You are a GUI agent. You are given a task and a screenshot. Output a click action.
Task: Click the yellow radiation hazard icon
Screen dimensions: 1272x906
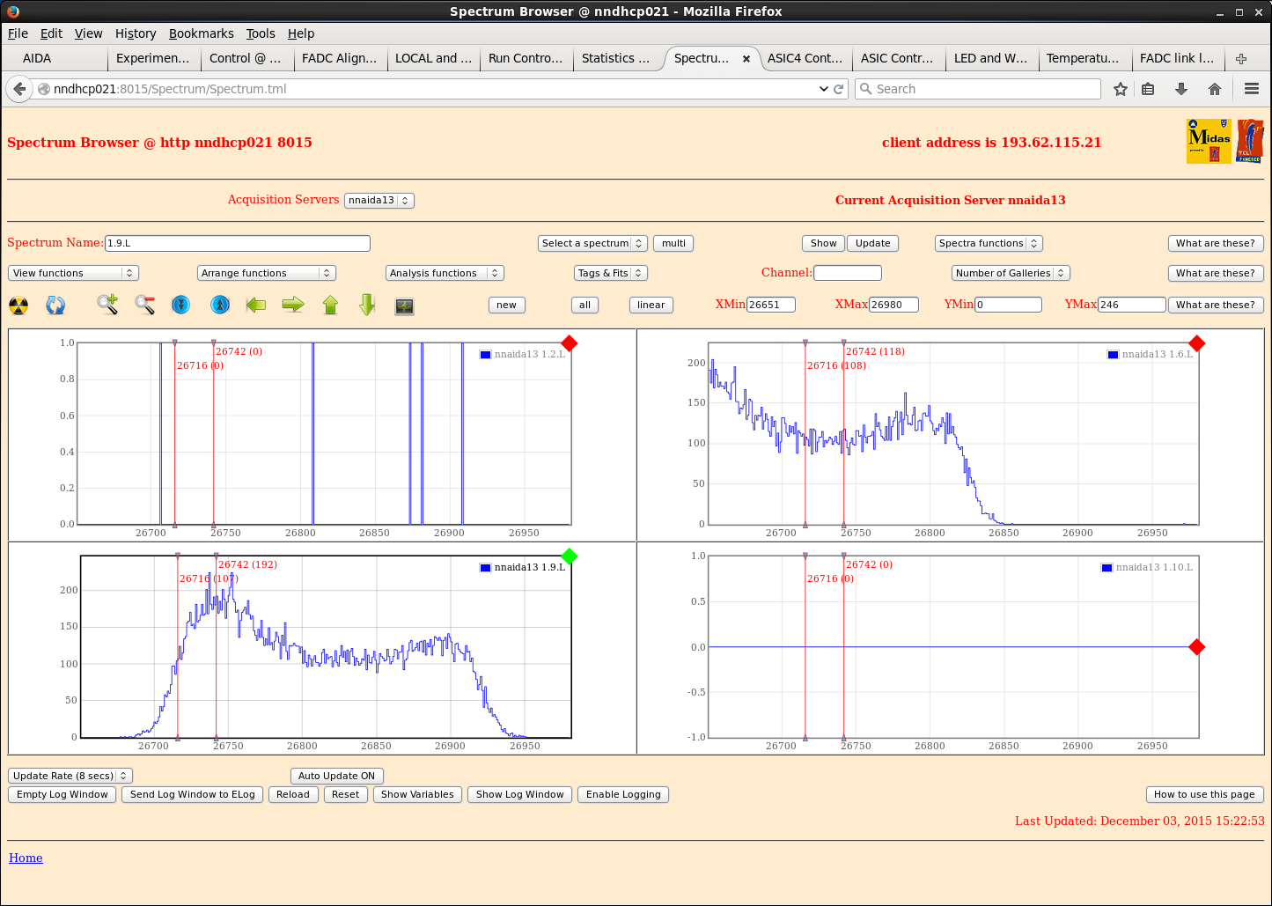coord(18,306)
